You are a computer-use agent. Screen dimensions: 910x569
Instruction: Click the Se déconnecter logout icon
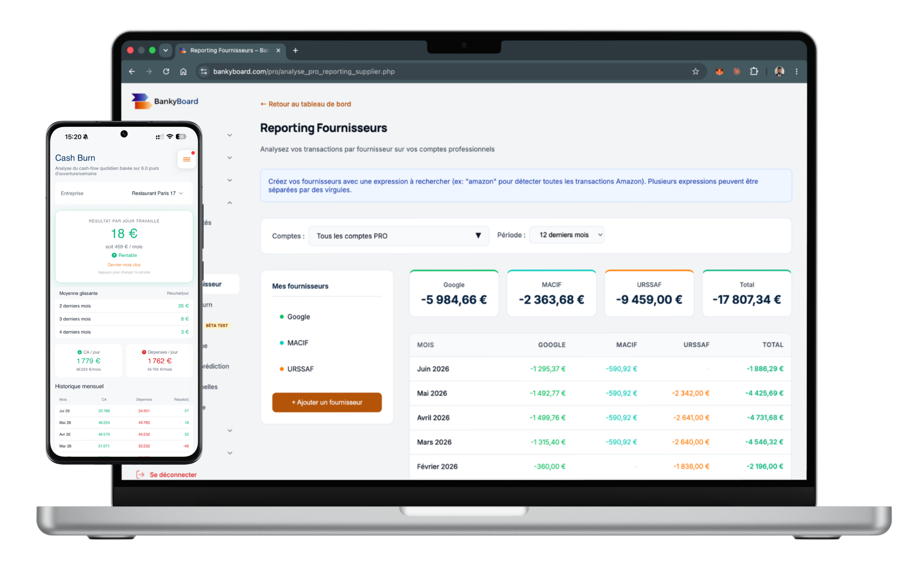click(140, 475)
